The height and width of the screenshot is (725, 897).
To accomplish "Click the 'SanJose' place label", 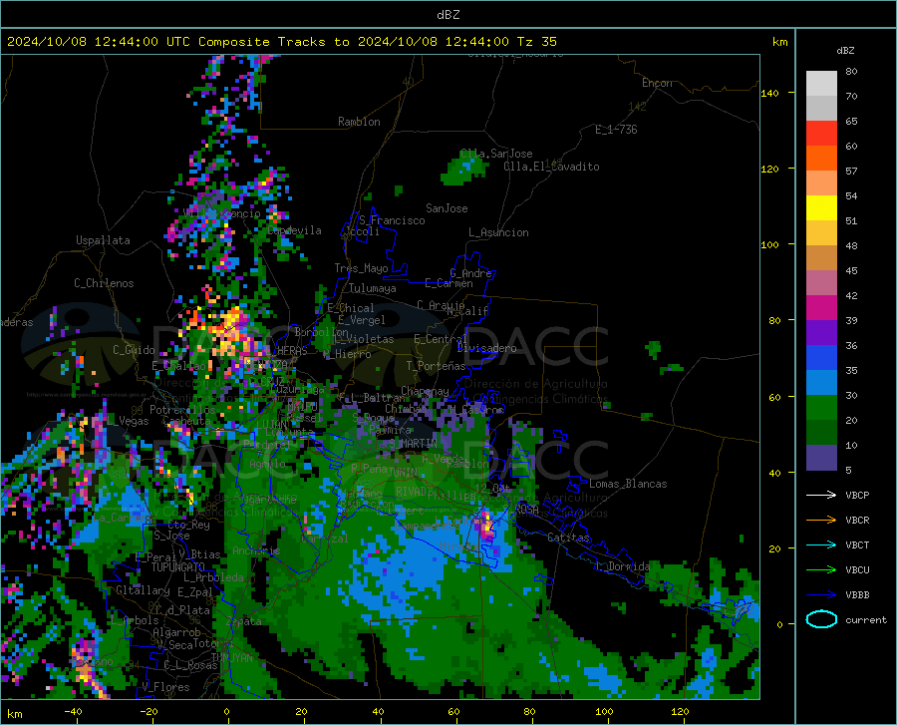I will (x=447, y=208).
